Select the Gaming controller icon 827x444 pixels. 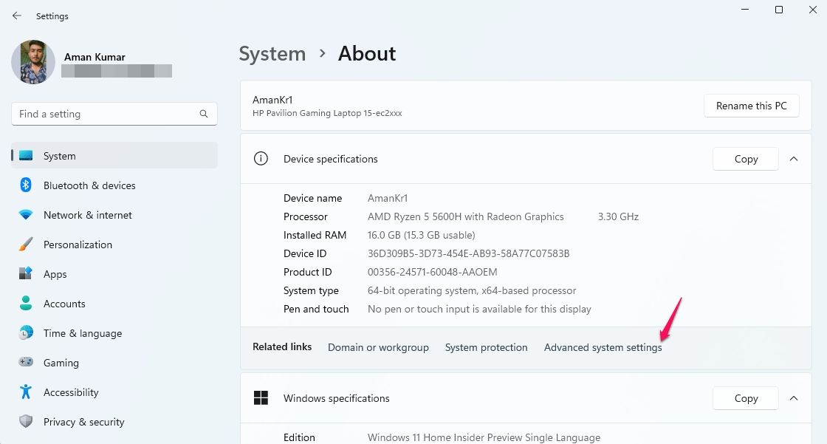click(26, 363)
